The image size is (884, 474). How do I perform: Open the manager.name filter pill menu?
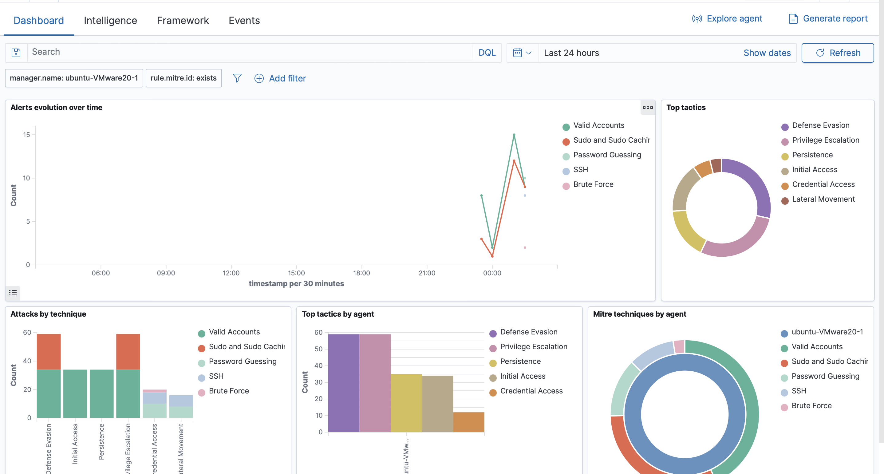click(74, 78)
